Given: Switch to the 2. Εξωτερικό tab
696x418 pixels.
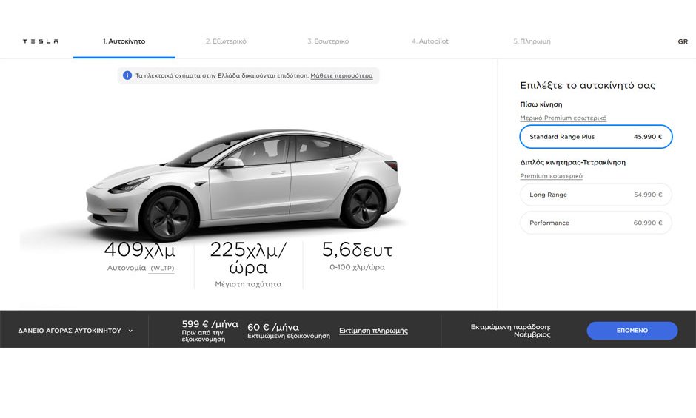Looking at the screenshot, I should 226,41.
